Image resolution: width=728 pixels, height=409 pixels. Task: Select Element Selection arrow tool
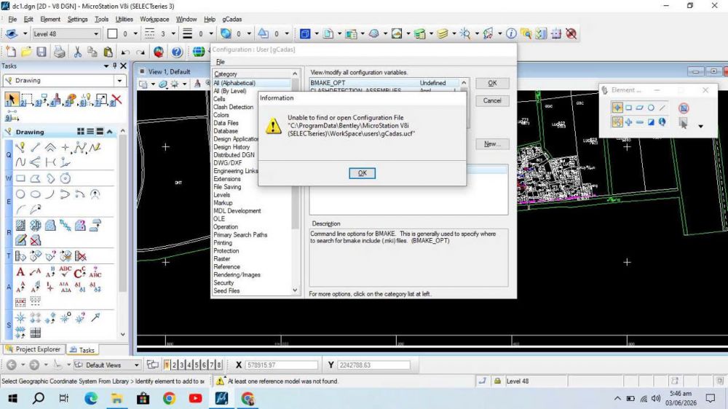[11, 99]
